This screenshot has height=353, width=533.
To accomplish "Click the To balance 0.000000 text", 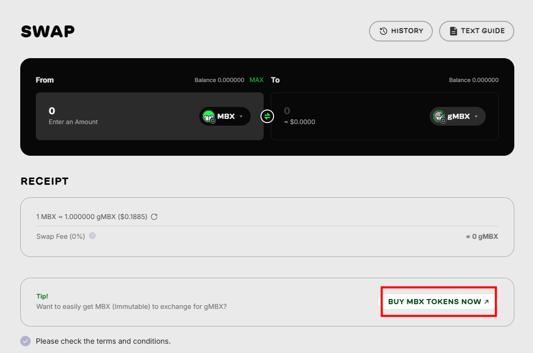I will point(473,80).
